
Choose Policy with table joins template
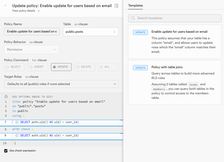(x=175, y=83)
